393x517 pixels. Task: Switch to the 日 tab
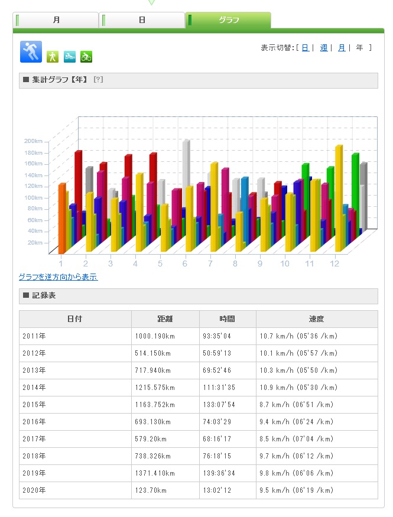[142, 20]
